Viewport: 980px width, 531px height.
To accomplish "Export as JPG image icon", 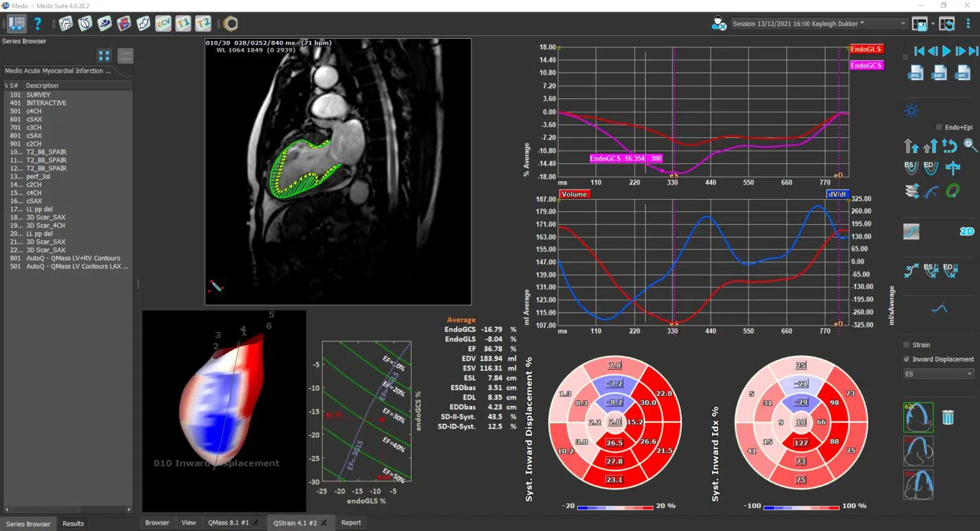I will pos(916,73).
